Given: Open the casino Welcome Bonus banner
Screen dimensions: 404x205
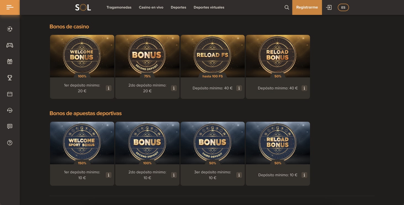Looking at the screenshot, I should [x=82, y=56].
